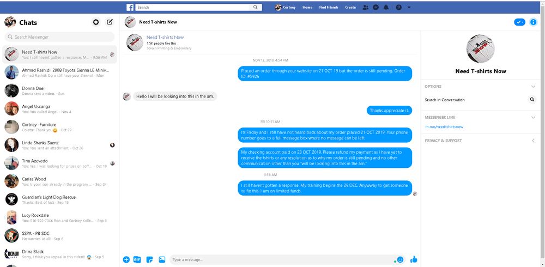Click the GIF button in composer
The width and height of the screenshot is (545, 267).
(x=137, y=259)
